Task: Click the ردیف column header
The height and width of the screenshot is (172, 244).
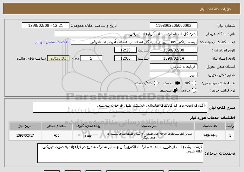Action: [x=230, y=126]
